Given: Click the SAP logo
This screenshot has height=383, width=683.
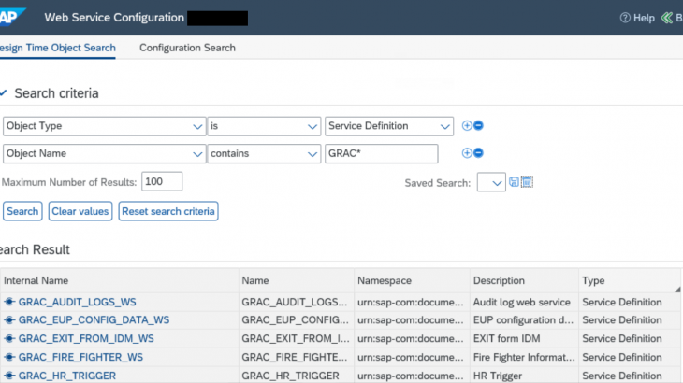Looking at the screenshot, I should [12, 17].
